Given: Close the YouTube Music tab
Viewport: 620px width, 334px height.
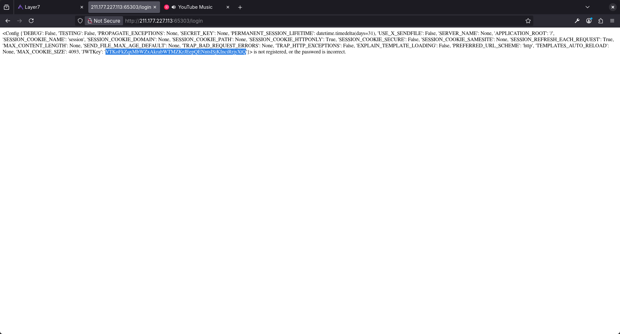Looking at the screenshot, I should coord(228,7).
